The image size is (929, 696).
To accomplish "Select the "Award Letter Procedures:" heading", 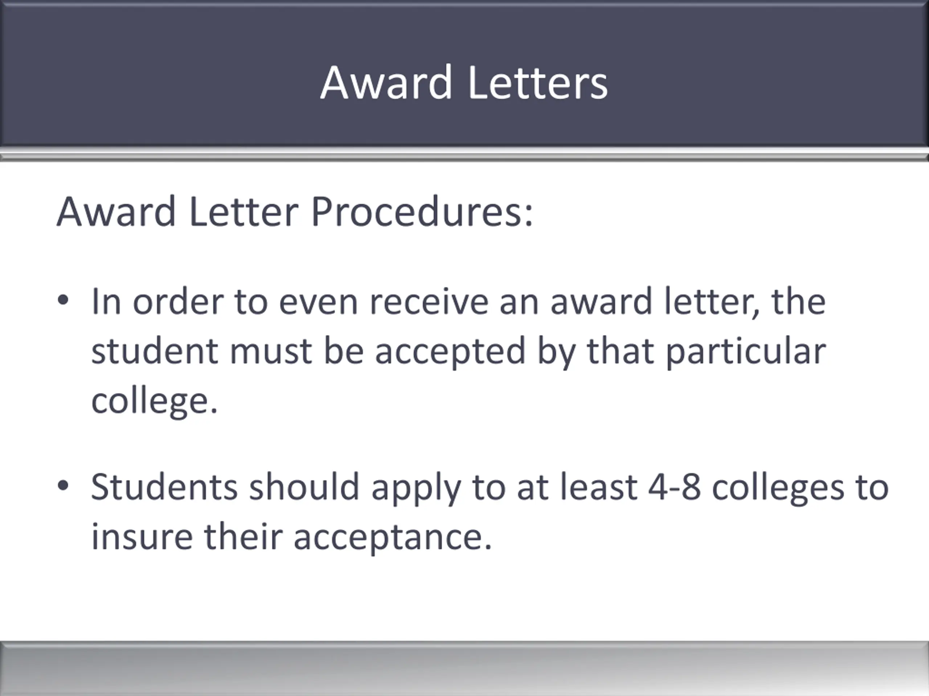I will (295, 212).
